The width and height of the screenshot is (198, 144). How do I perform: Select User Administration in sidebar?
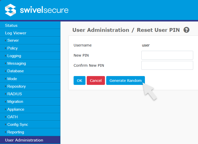[x=24, y=140]
